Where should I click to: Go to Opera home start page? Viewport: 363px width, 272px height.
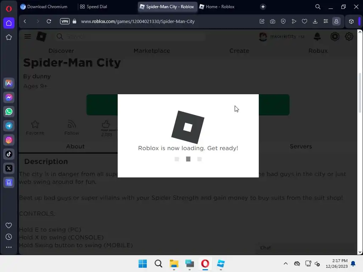[9, 23]
